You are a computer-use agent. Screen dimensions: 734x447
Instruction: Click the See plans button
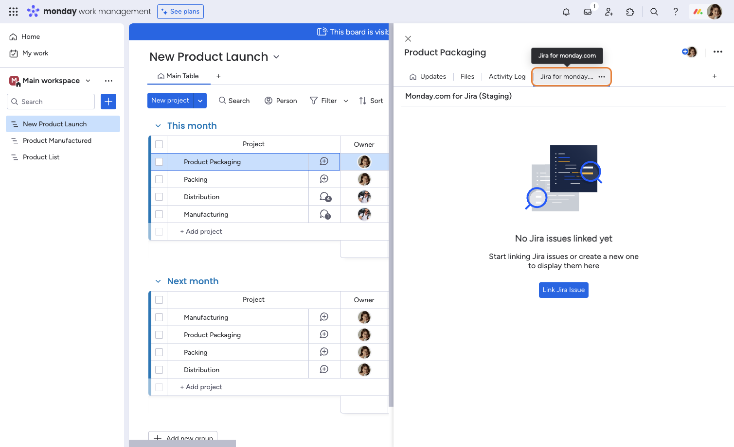(180, 12)
